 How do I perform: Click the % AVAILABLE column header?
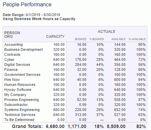(137, 39)
